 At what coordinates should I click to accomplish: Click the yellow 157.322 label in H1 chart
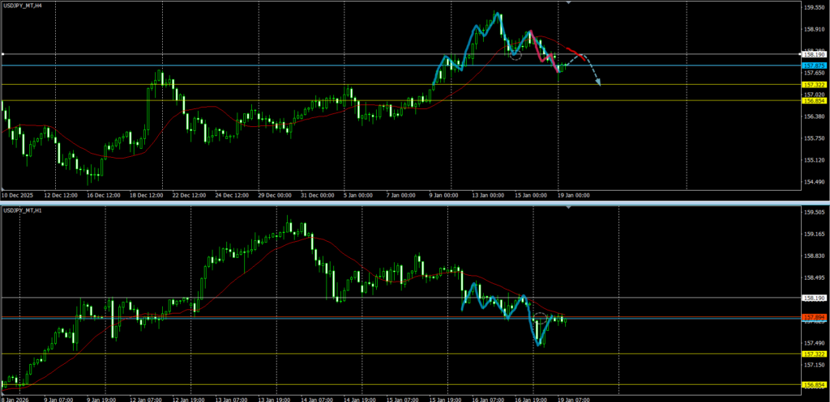[815, 353]
